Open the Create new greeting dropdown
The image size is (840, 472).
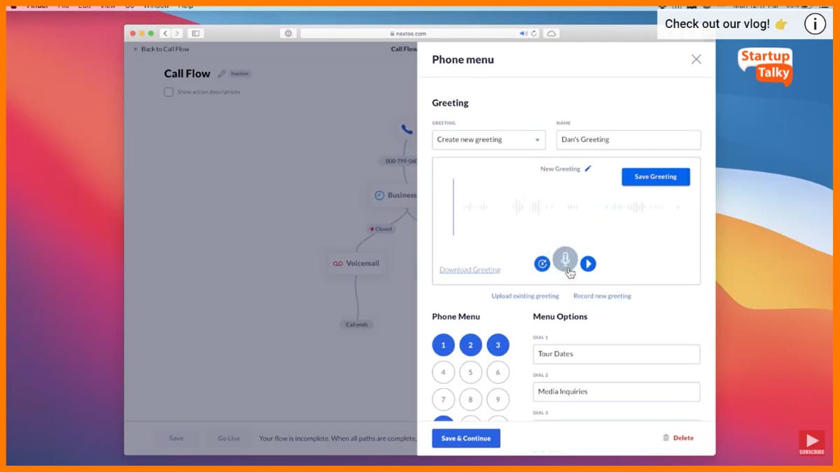click(x=488, y=140)
